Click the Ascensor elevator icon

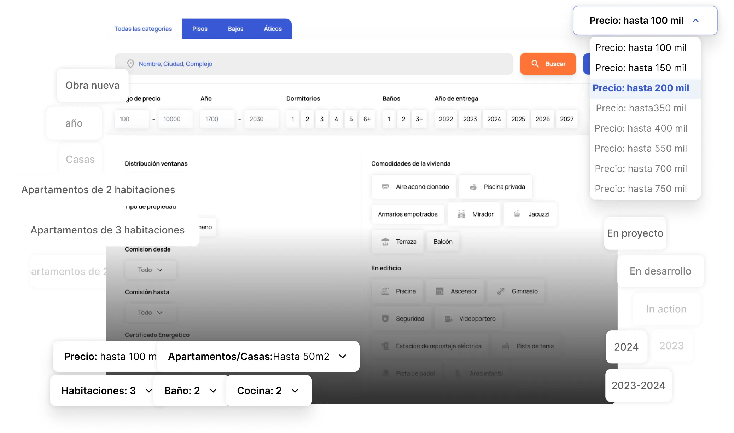click(x=439, y=291)
